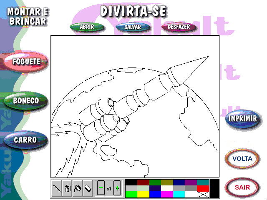Image resolution: width=267 pixels, height=200 pixels.
Task: Print the drawing with IMPRIMIR
Action: tap(242, 118)
